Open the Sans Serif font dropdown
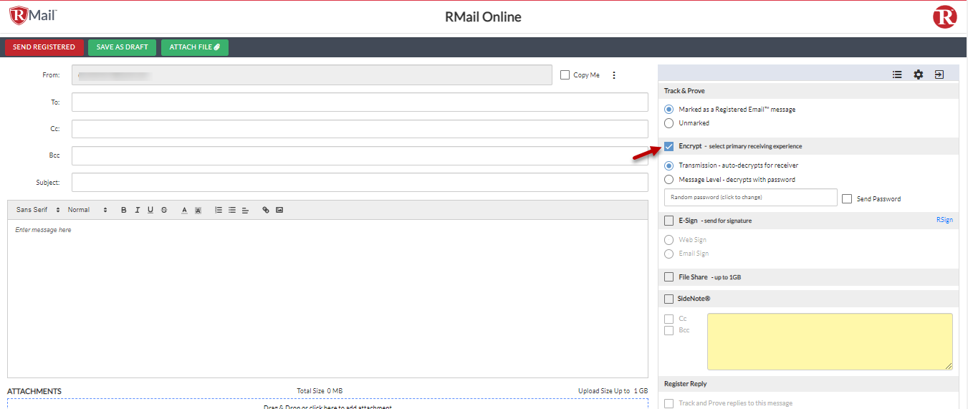 click(38, 210)
